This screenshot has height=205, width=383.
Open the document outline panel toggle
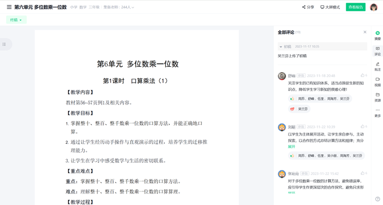(4, 44)
